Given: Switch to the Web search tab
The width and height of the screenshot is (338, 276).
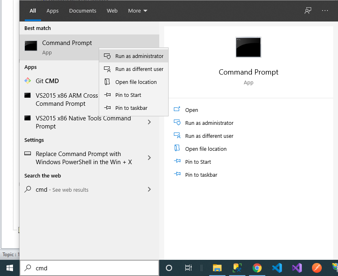Looking at the screenshot, I should [112, 11].
